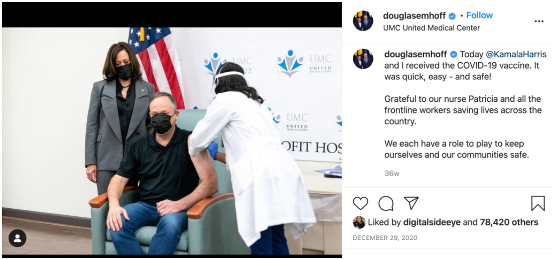Open the header profile picture avatar

(x=363, y=21)
